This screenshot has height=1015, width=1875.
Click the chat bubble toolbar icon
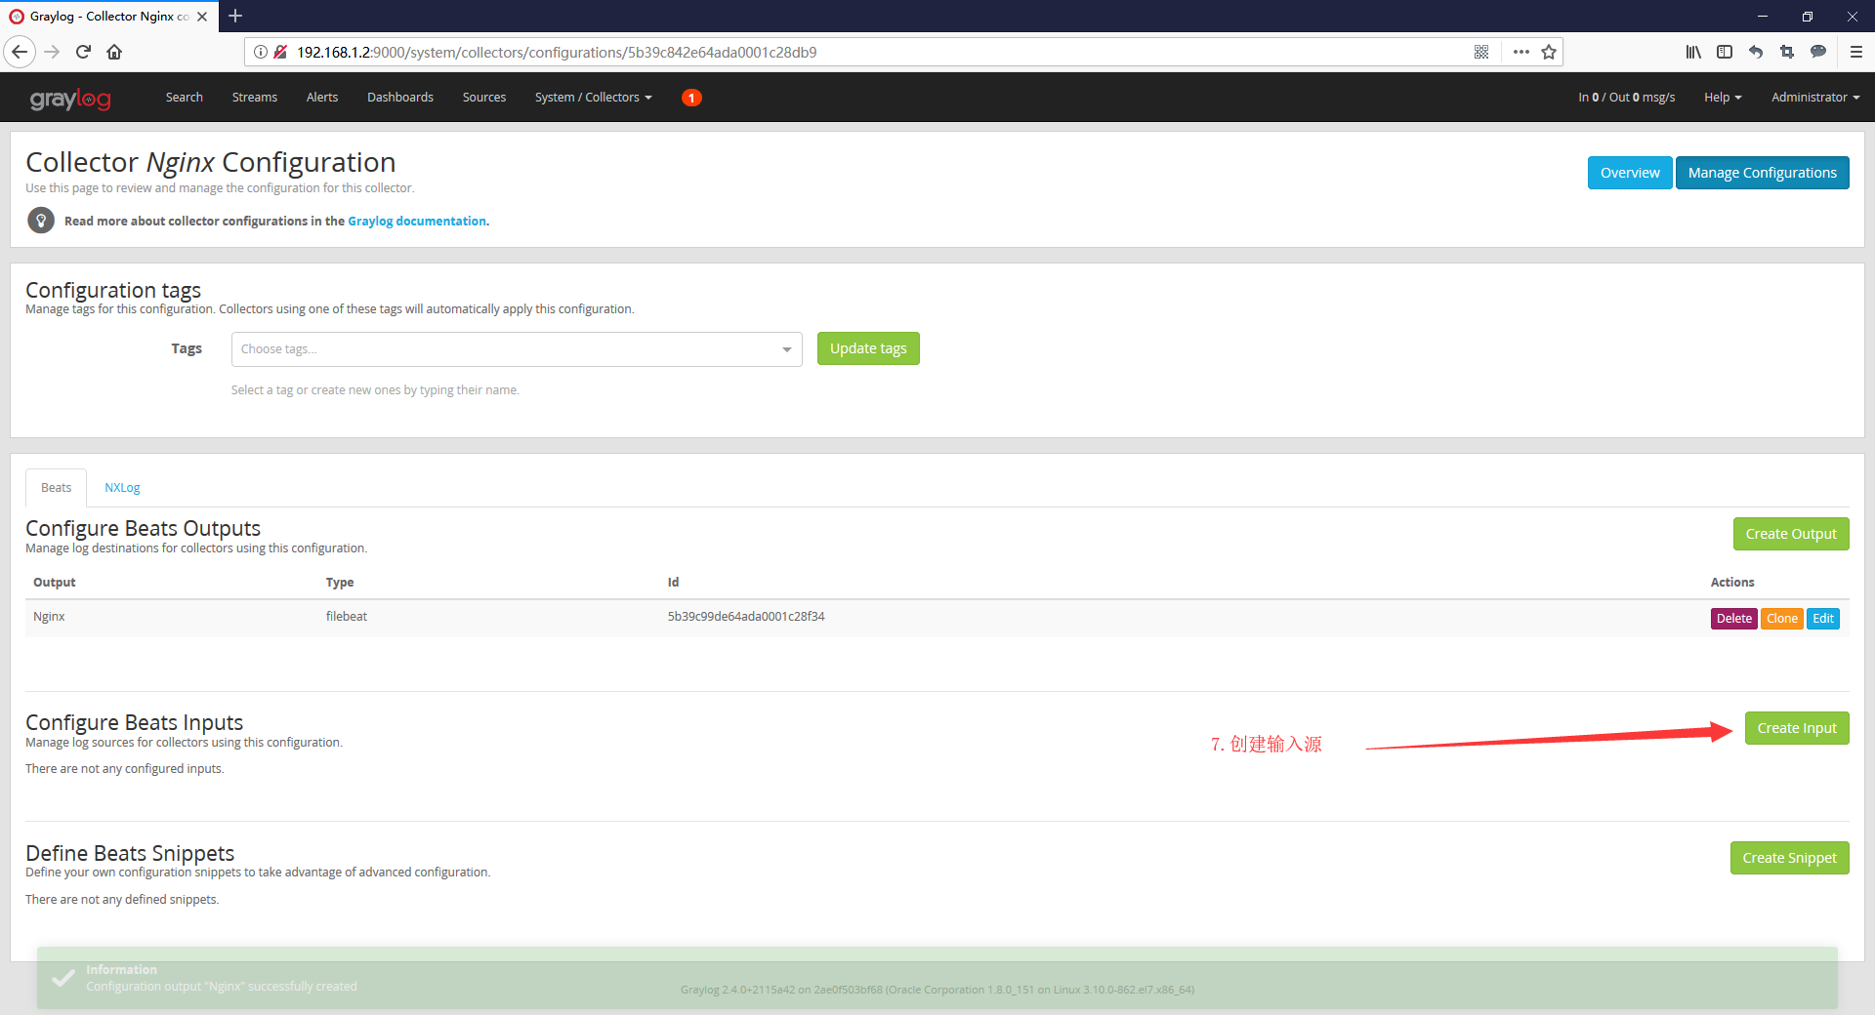[x=1818, y=52]
